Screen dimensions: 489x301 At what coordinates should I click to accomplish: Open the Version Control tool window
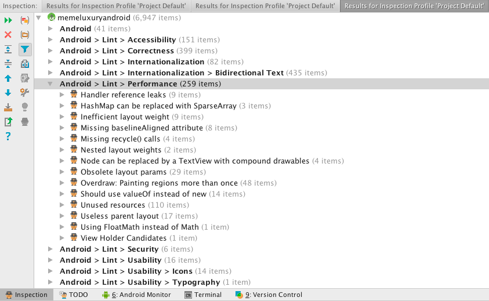pos(269,295)
